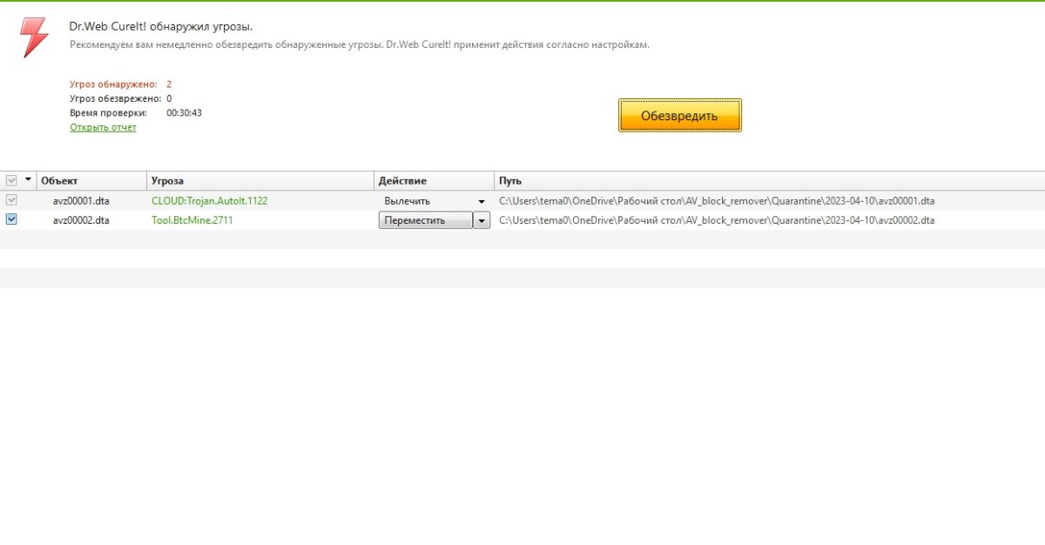
Task: Click the red lightning Dr.Web threat icon
Action: (35, 37)
